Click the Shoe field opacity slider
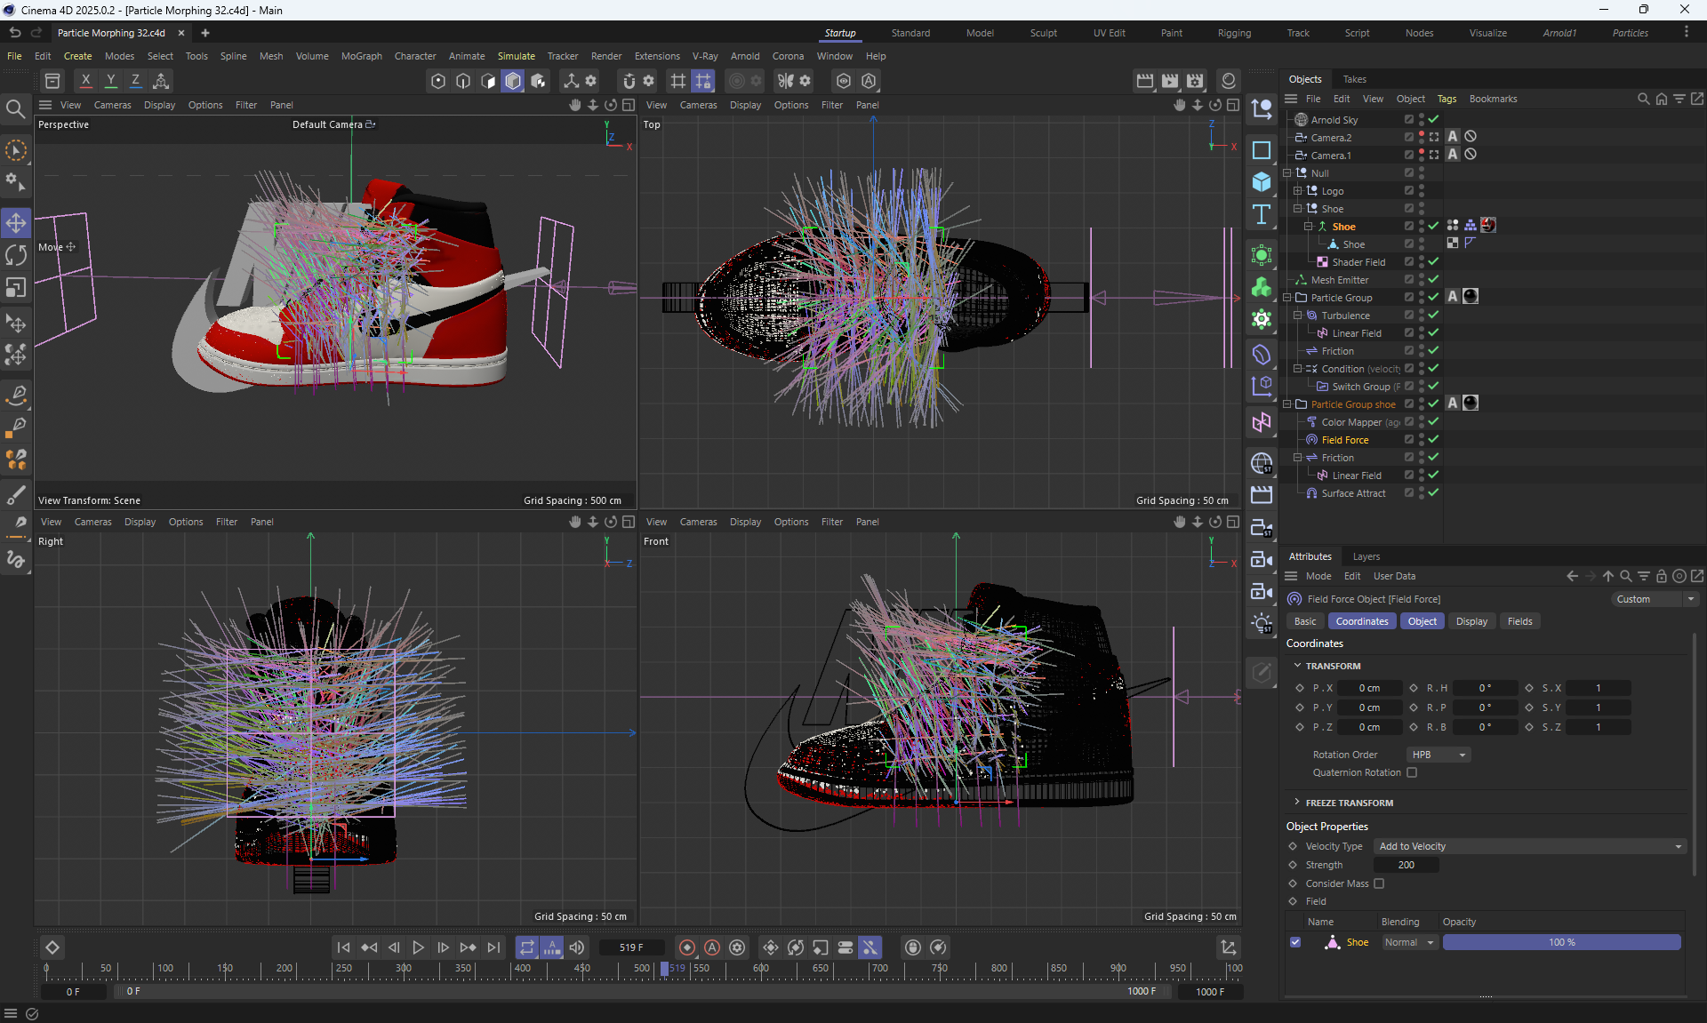1707x1023 pixels. pos(1561,942)
